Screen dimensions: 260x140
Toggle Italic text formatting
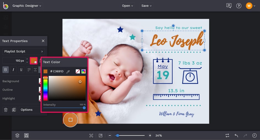[13, 70]
